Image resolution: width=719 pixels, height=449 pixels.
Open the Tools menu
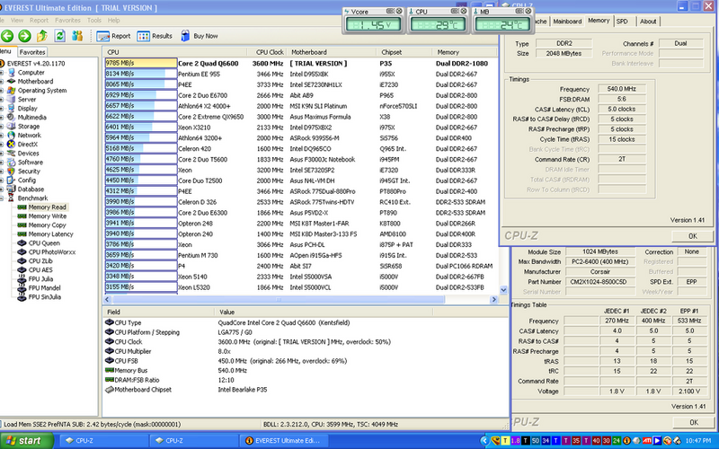[94, 20]
